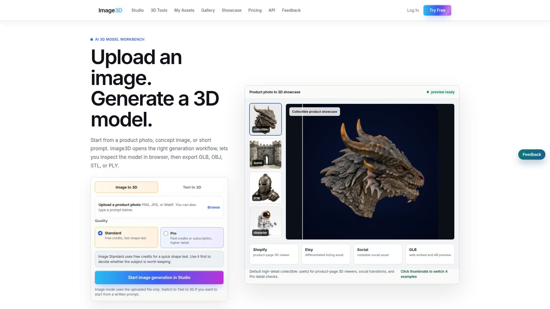Click the Etsy use-case card
This screenshot has height=309, width=550.
tap(326, 254)
